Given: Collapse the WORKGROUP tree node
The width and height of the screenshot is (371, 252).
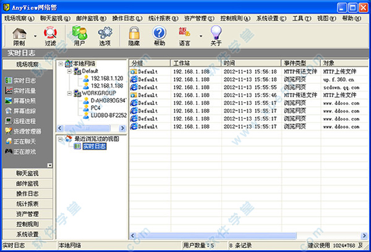Looking at the screenshot, I should [x=69, y=93].
